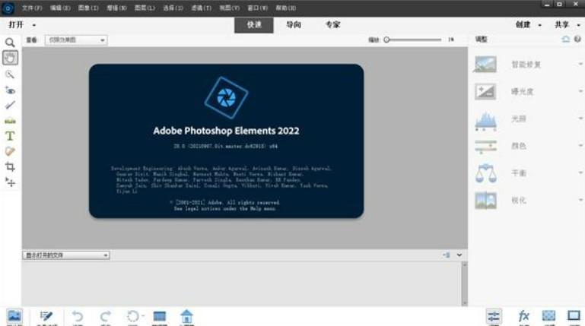Open the View (查看) mode dropdown
This screenshot has height=326, width=585.
tap(76, 40)
